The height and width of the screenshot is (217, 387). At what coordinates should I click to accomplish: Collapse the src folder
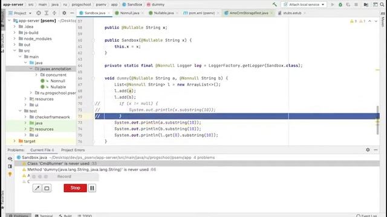pos(15,51)
